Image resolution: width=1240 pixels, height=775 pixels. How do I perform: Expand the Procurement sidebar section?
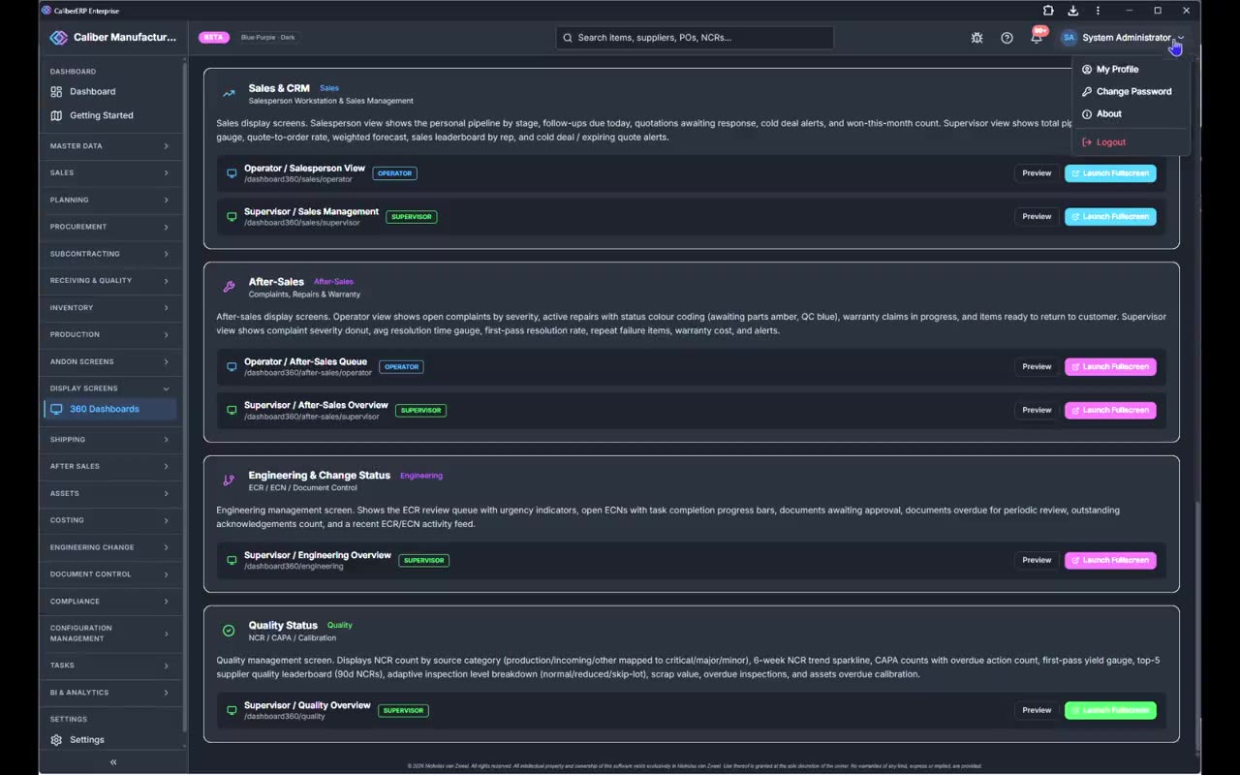coord(109,227)
